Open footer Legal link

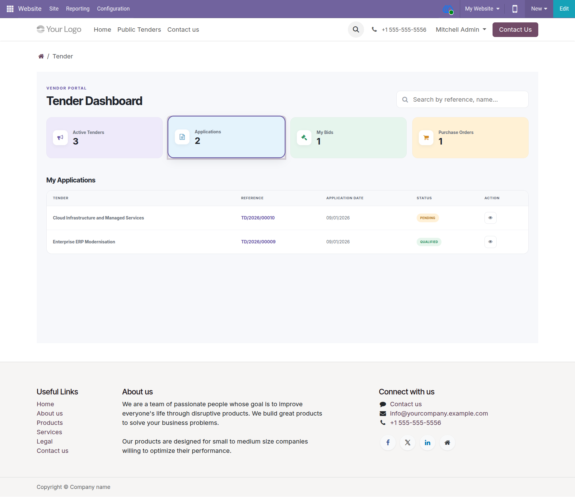point(44,441)
